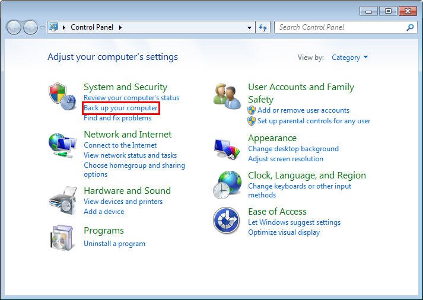Viewport: 423px width, 300px height.
Task: Close the Control Panel window
Action: click(x=408, y=11)
